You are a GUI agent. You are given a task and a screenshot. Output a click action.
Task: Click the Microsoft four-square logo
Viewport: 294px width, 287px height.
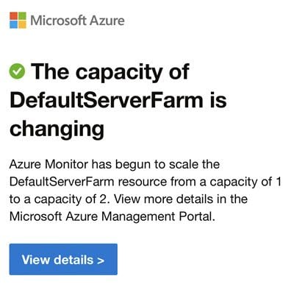18,20
